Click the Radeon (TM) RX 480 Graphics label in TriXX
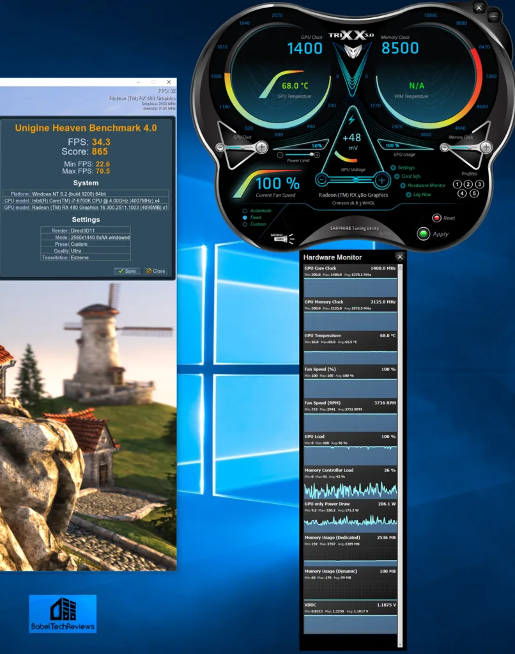 click(x=353, y=195)
